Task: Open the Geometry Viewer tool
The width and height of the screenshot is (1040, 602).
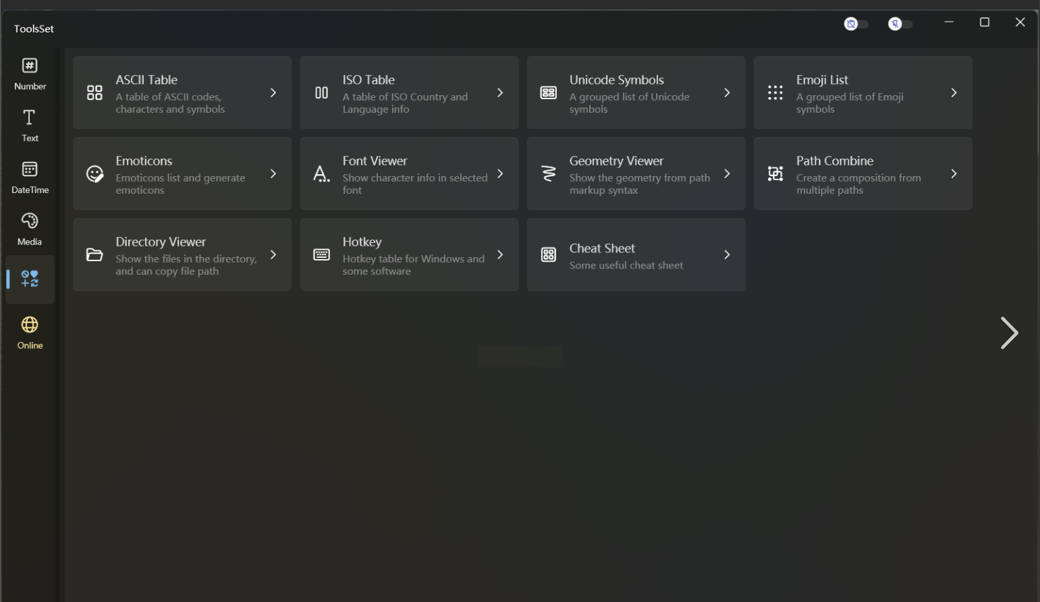Action: (x=635, y=174)
